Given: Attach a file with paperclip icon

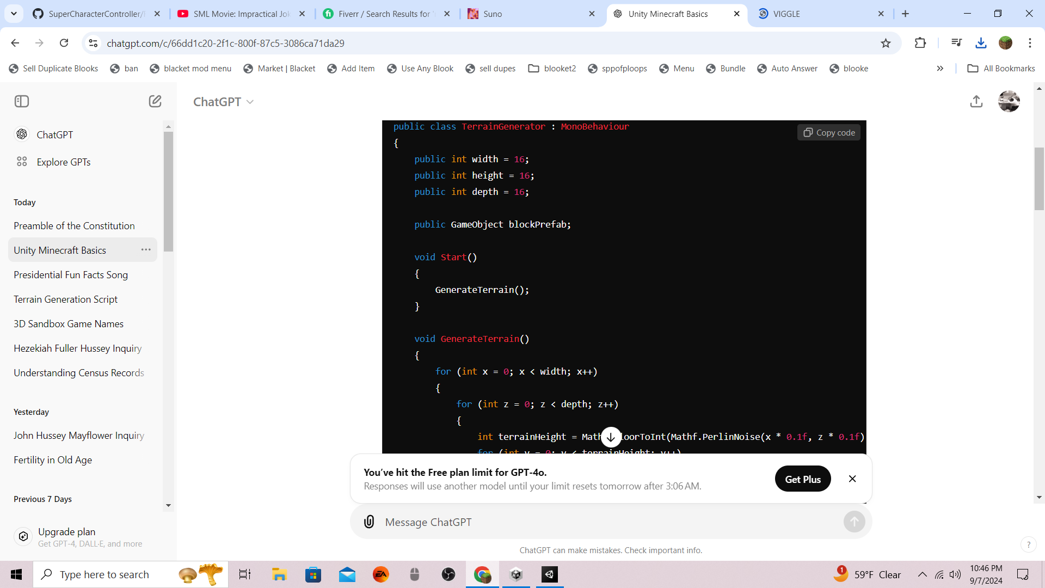Looking at the screenshot, I should tap(369, 522).
